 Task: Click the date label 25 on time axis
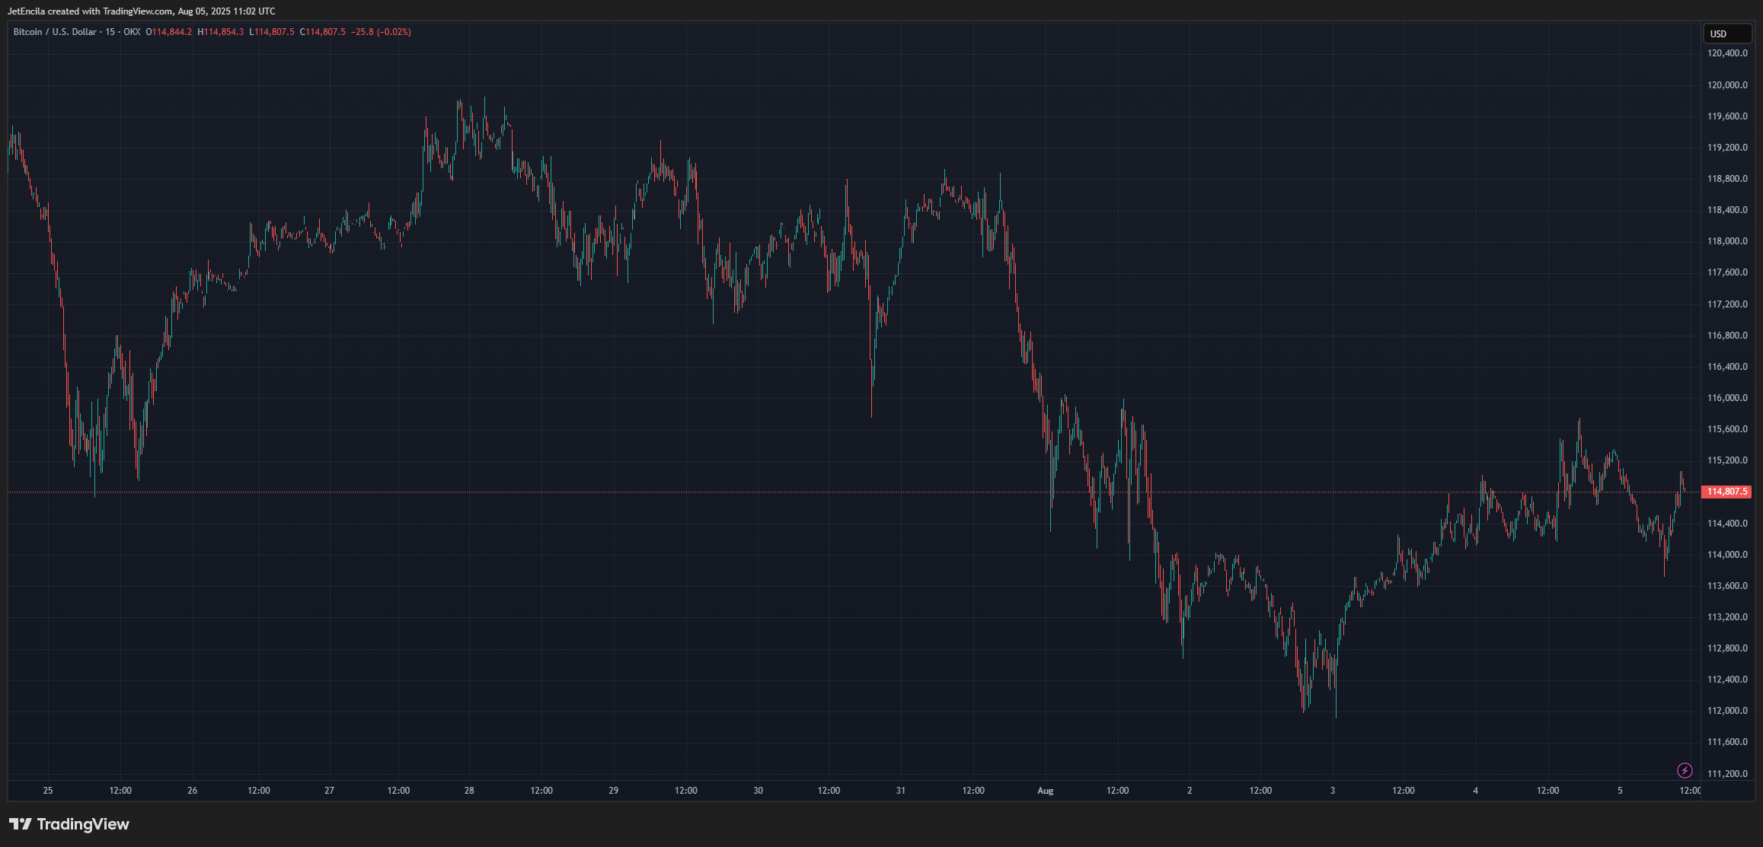pyautogui.click(x=48, y=791)
